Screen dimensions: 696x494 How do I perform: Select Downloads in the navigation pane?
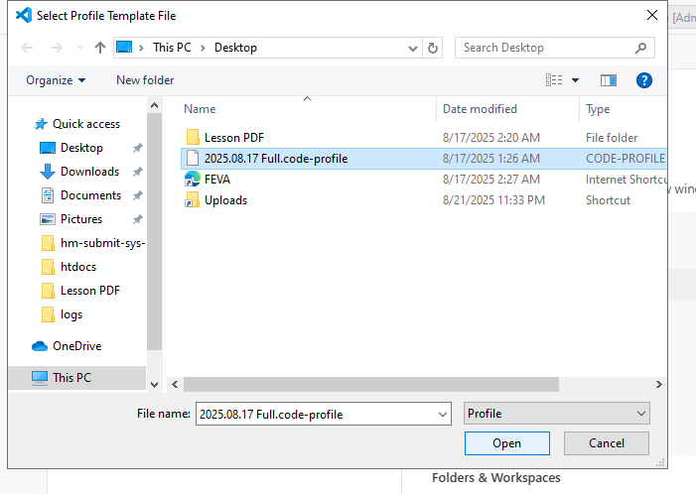click(x=89, y=172)
